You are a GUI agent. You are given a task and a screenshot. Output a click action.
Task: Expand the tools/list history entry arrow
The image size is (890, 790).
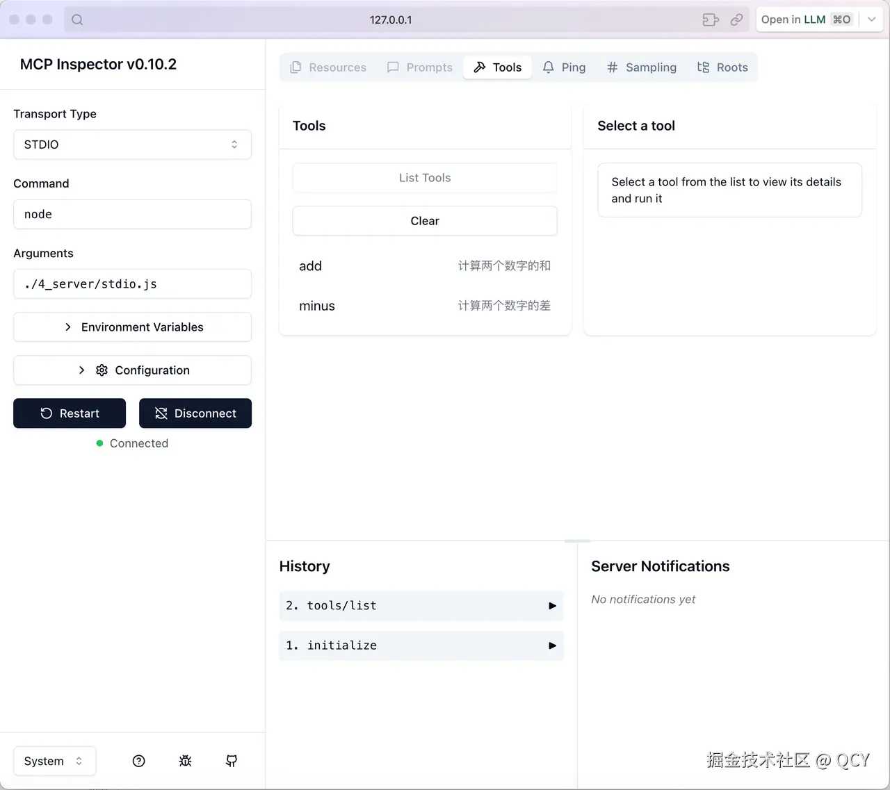pos(552,606)
